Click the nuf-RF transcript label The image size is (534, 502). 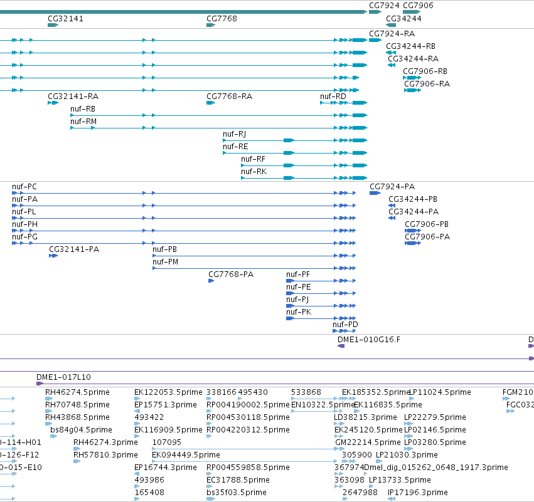(253, 159)
